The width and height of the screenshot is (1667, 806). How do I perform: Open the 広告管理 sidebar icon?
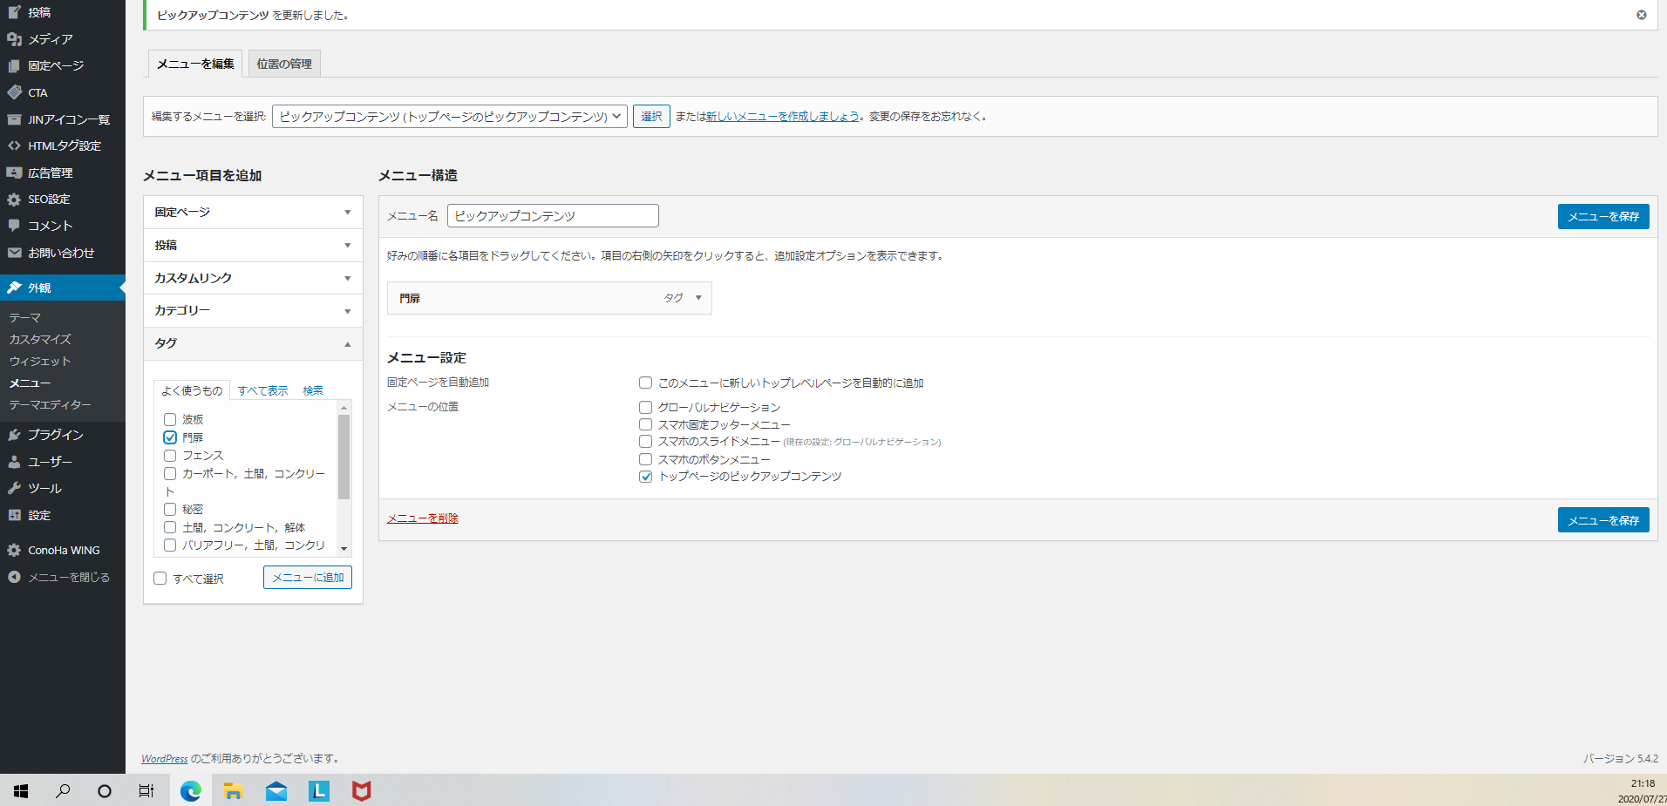click(x=14, y=173)
